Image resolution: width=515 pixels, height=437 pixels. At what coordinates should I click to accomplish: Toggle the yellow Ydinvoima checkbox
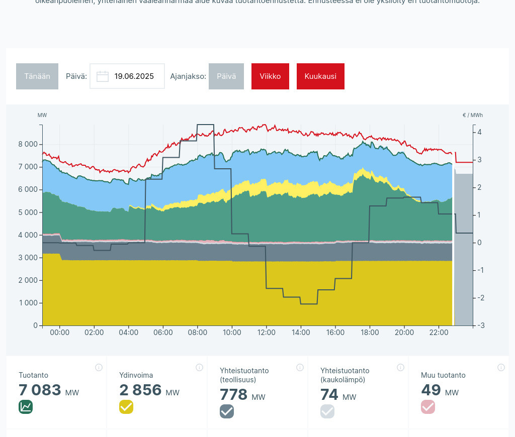click(126, 407)
